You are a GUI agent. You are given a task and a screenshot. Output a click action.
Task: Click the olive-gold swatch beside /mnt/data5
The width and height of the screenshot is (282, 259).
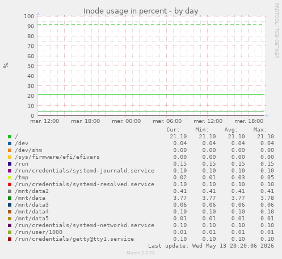[x=10, y=219]
